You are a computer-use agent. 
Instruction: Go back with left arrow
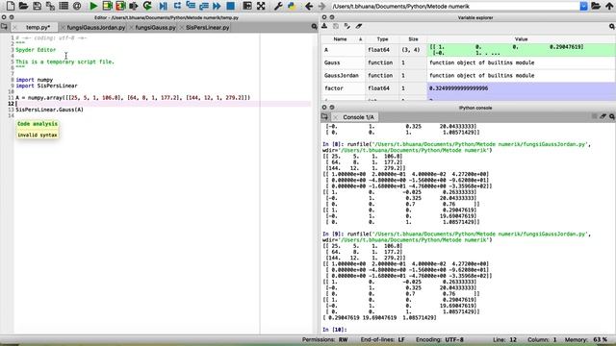(x=309, y=6)
